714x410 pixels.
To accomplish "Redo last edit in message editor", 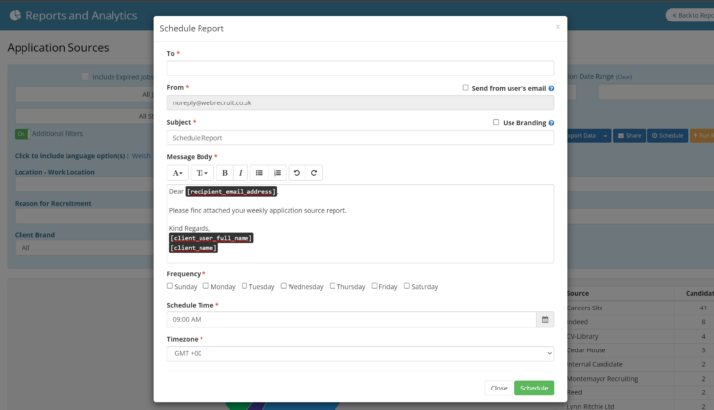I will point(314,173).
